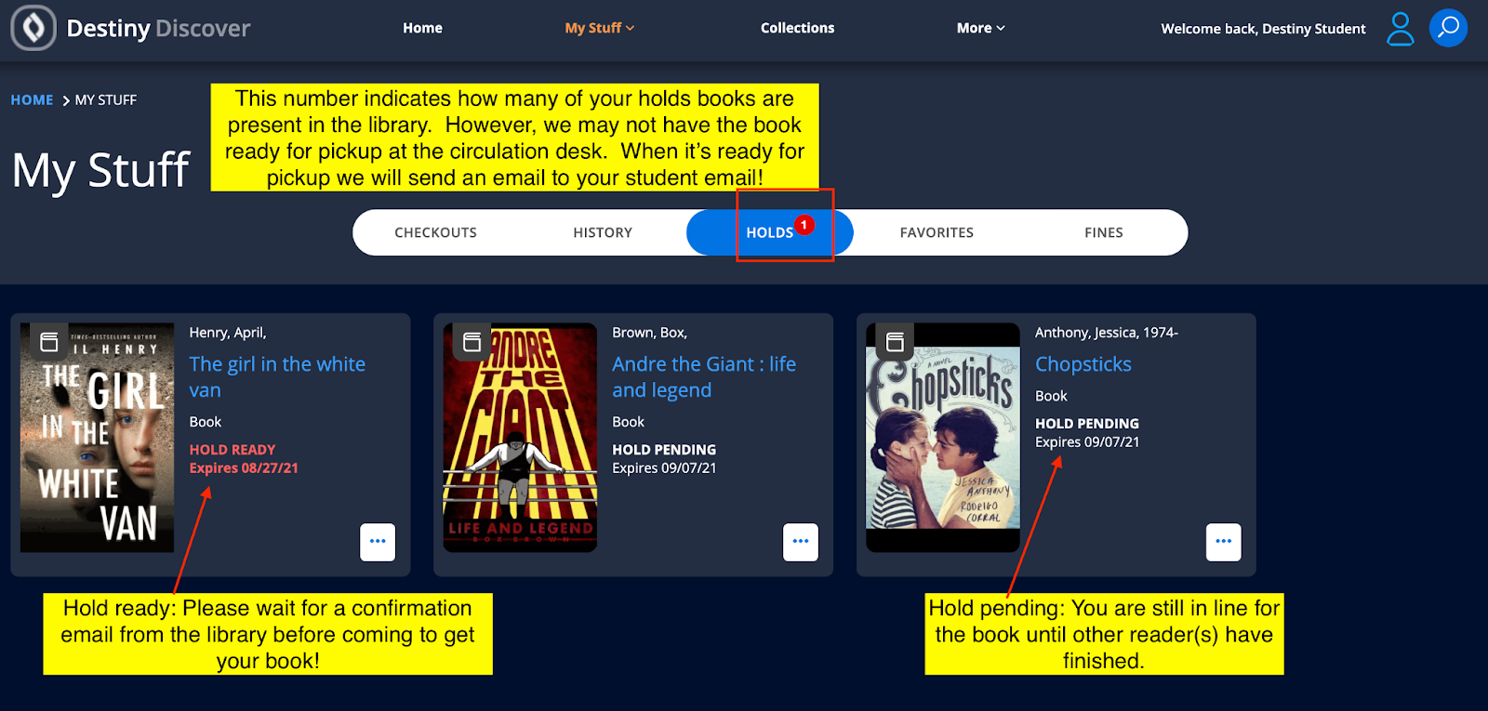Click the MY STUFF breadcrumb text
Image resolution: width=1488 pixels, height=711 pixels.
(106, 99)
